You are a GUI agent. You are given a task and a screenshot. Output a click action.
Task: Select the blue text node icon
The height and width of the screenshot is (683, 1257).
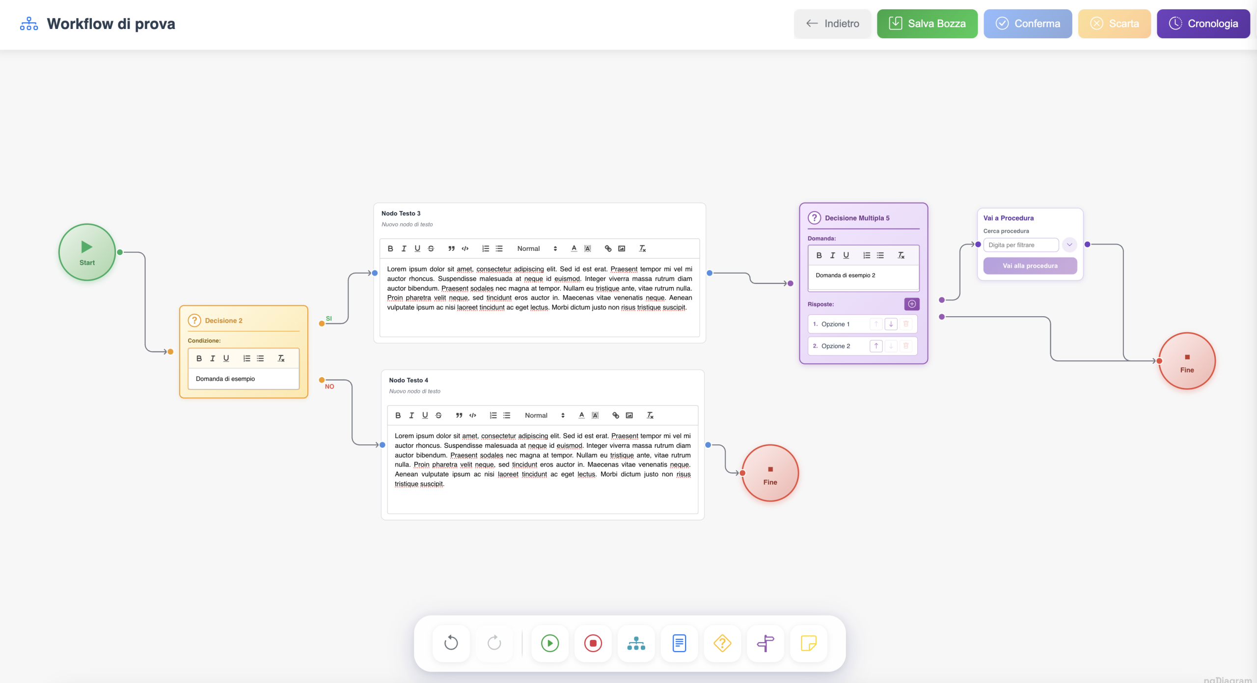[679, 643]
